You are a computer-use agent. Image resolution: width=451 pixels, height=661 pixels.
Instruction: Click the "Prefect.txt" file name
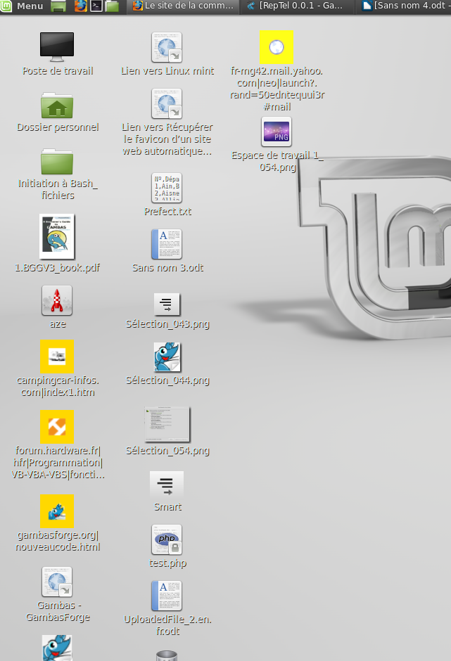click(167, 211)
